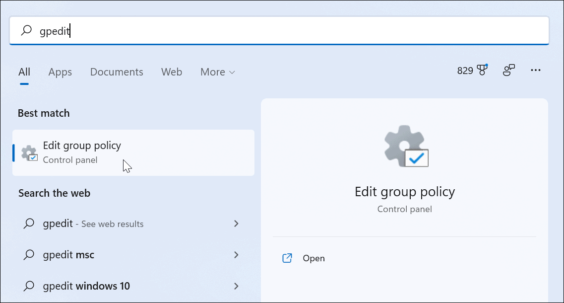Click Open in the preview pane
The image size is (564, 303).
click(x=313, y=258)
